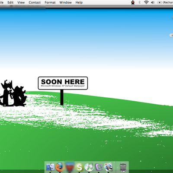Click the red triangle dock icon
173x173 pixels.
coord(70,167)
